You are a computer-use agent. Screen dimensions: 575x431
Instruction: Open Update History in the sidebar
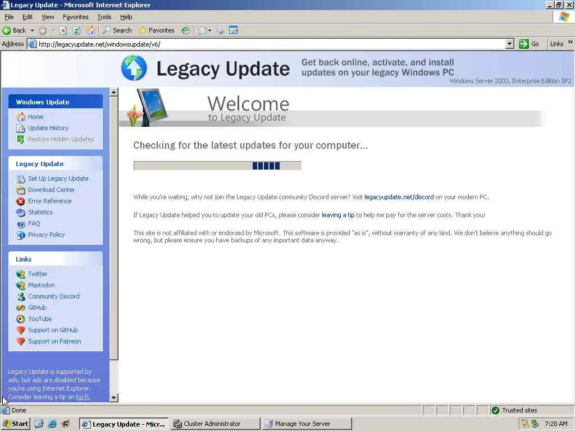pos(48,128)
